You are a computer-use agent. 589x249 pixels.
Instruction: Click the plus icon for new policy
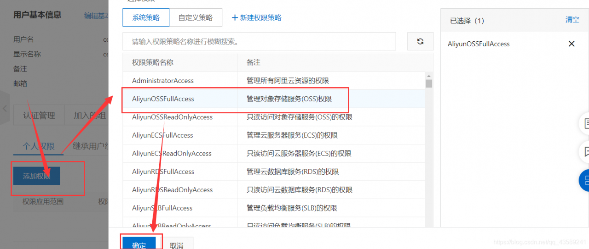[235, 18]
